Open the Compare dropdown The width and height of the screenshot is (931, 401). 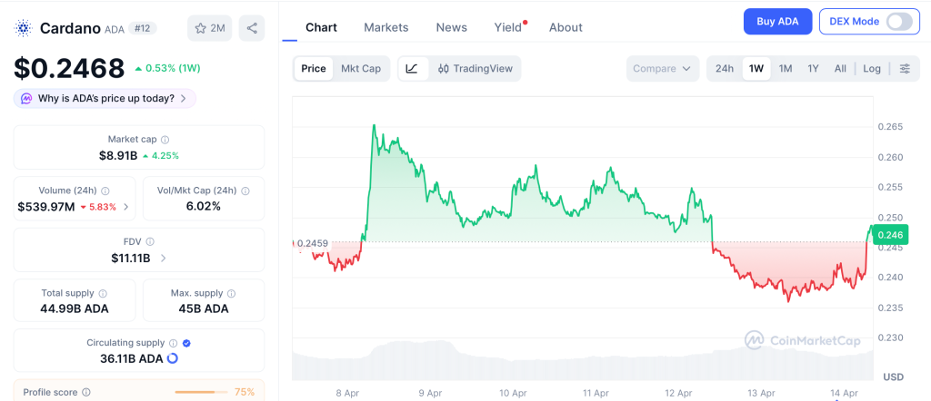(x=663, y=68)
